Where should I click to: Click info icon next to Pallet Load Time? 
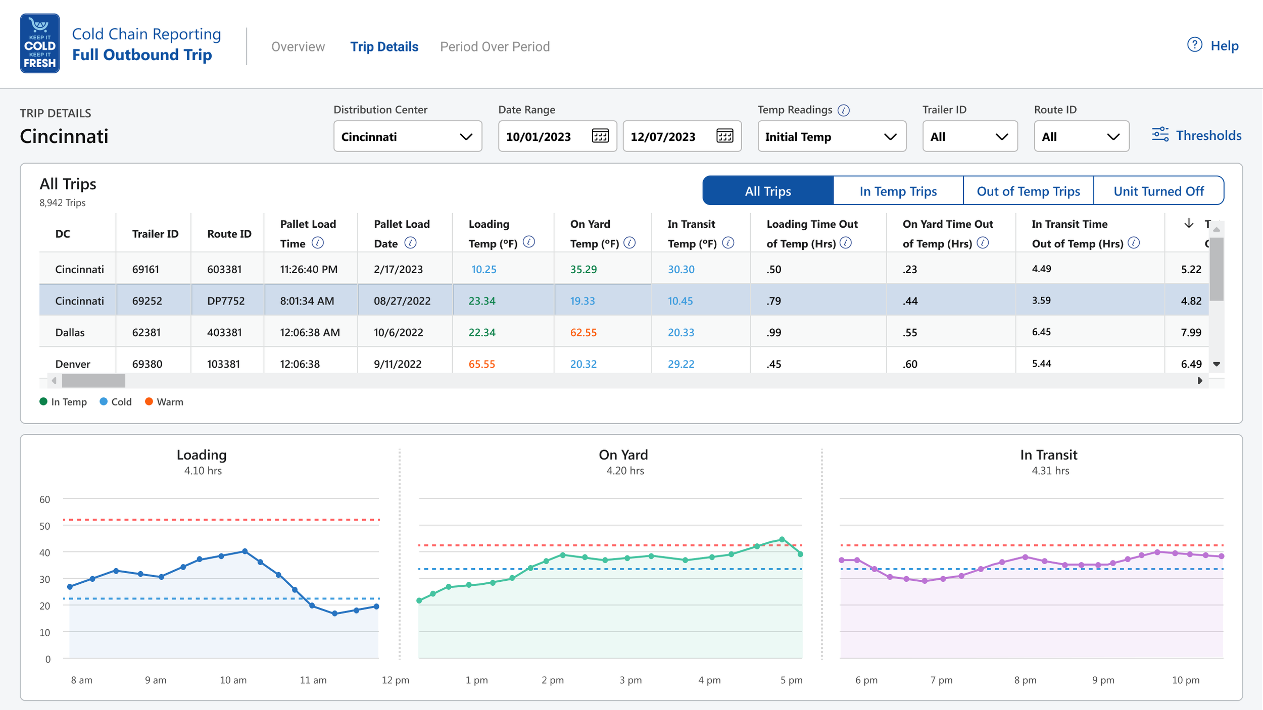318,243
